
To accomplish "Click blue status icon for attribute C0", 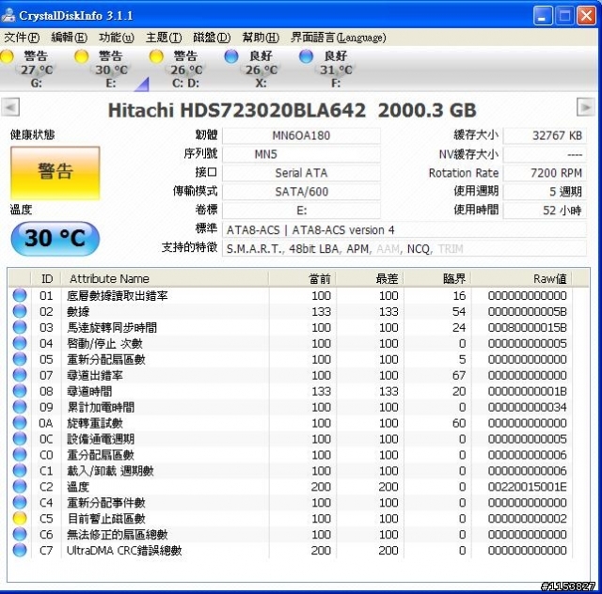I will [20, 455].
